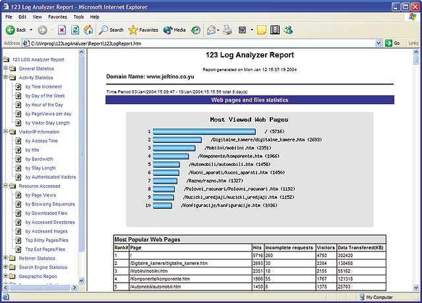Collapse the Visitor/IP Information node
The width and height of the screenshot is (422, 303).
pos(5,132)
